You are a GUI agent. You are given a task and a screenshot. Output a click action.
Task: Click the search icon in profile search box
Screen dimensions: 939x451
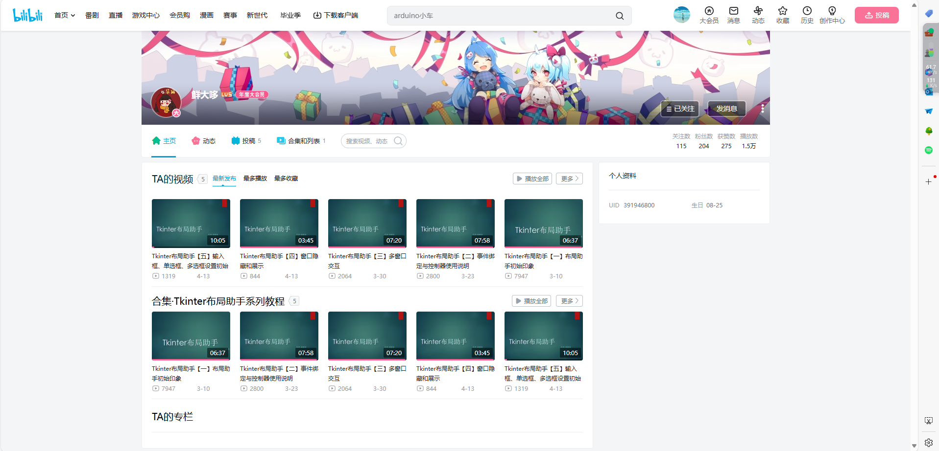[398, 141]
